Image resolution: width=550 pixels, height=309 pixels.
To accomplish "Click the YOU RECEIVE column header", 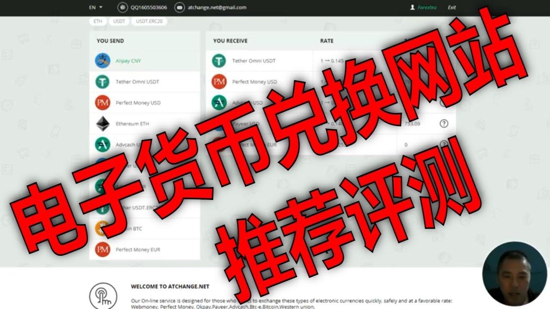I will (x=230, y=41).
